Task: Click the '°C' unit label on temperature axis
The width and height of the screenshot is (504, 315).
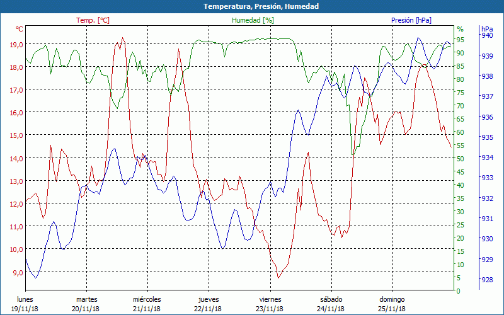Action: [20, 29]
